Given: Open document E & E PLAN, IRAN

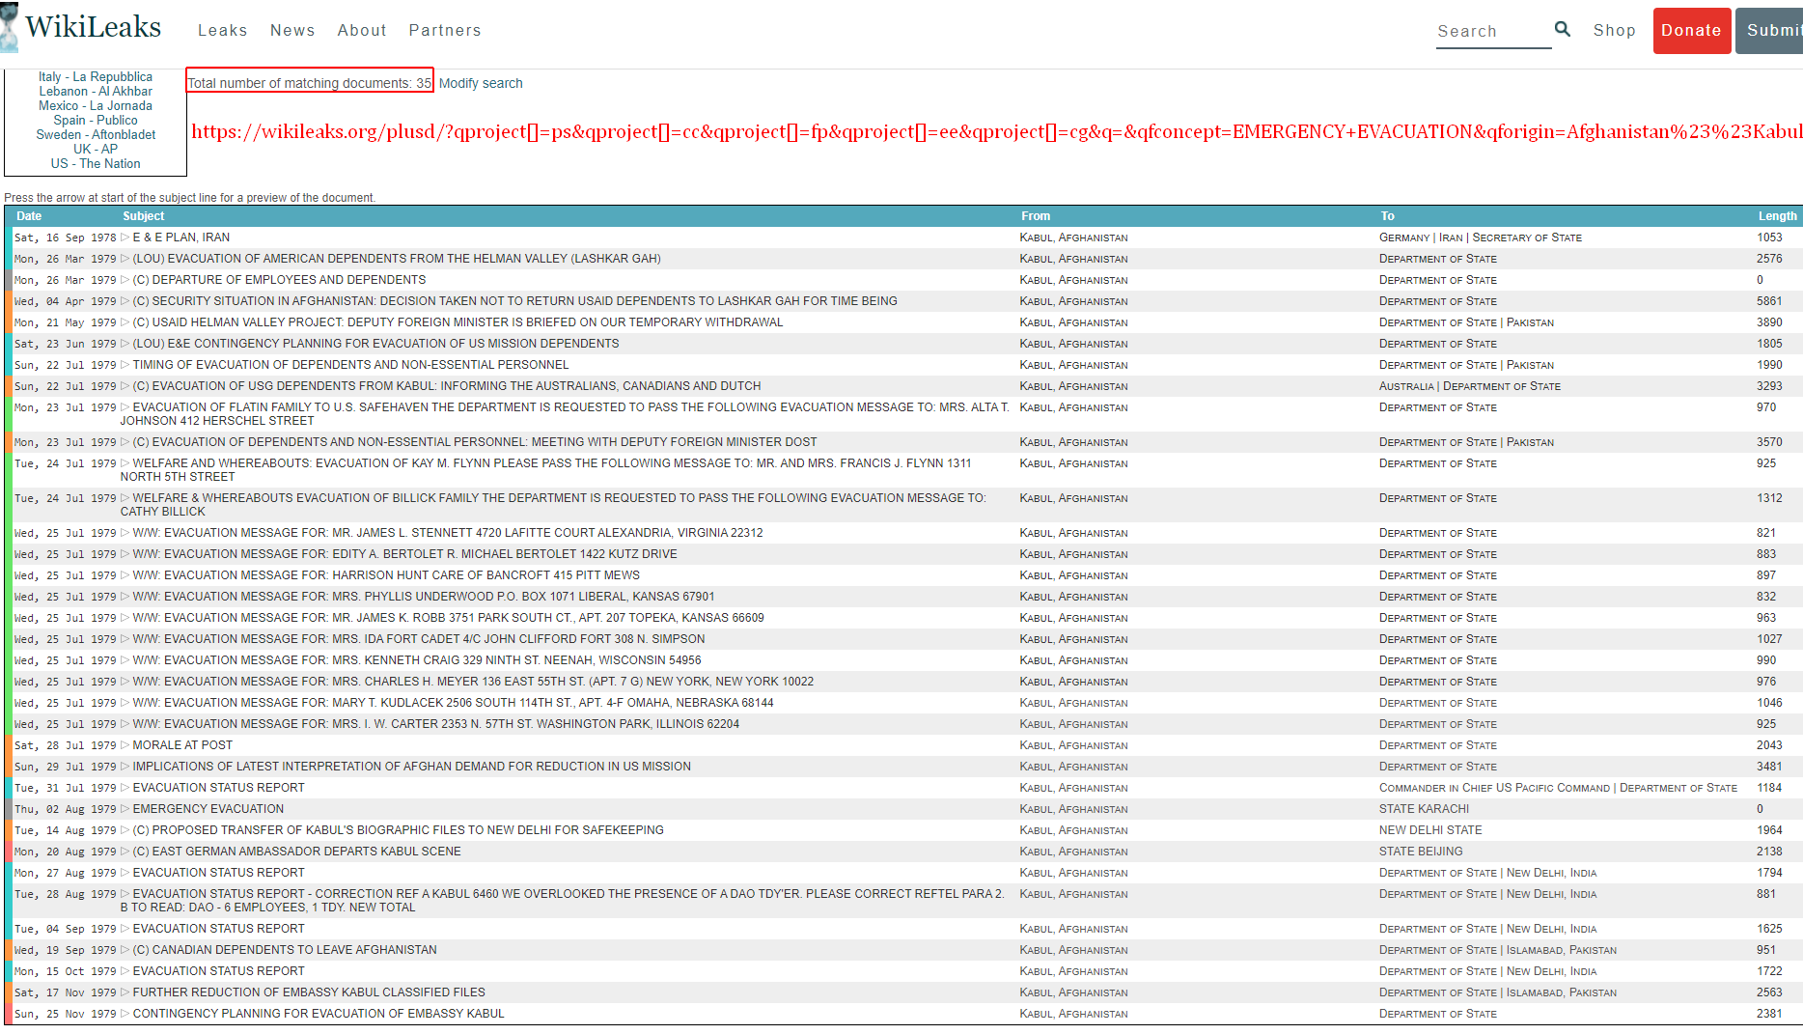Looking at the screenshot, I should click(x=181, y=238).
